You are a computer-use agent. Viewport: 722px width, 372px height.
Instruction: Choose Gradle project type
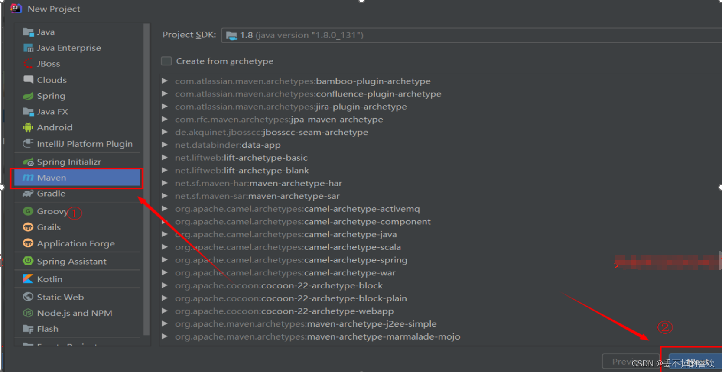tap(78, 194)
